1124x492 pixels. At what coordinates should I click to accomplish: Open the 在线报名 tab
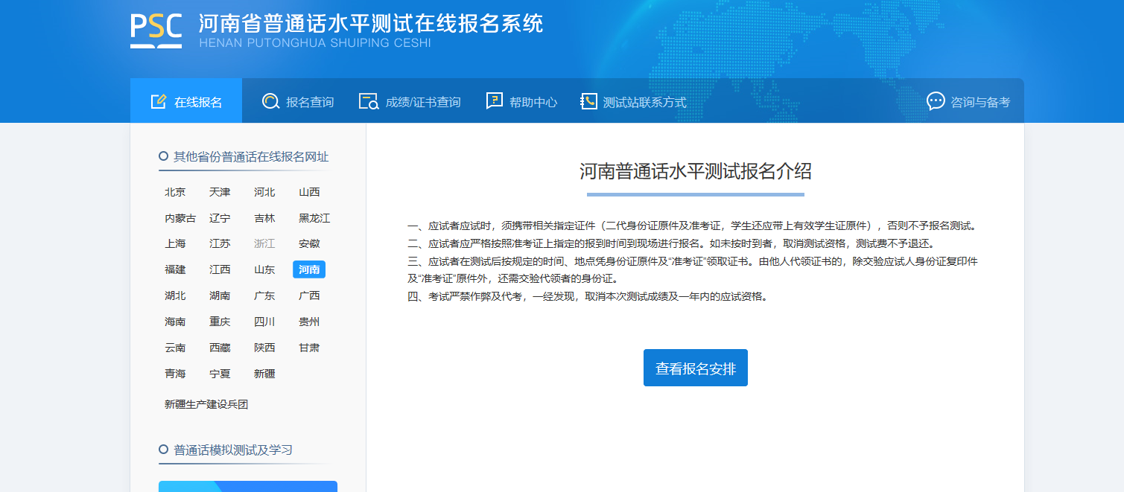pos(186,102)
